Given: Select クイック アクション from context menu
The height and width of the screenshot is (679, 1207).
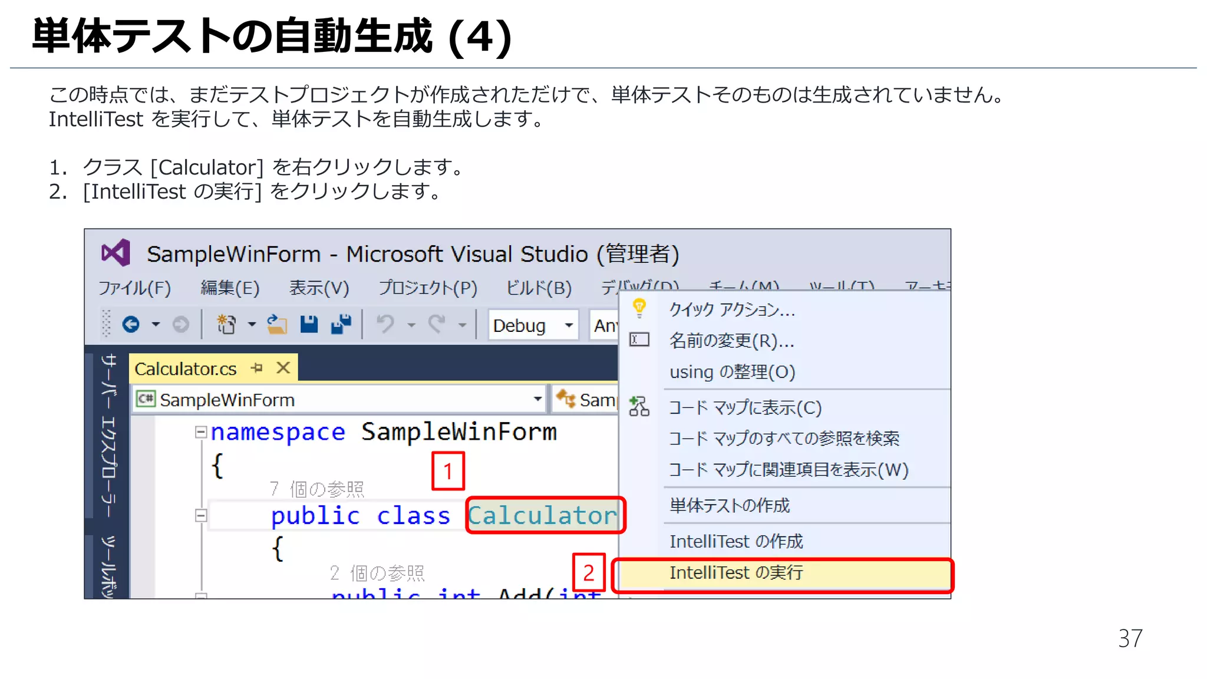Looking at the screenshot, I should pos(785,309).
